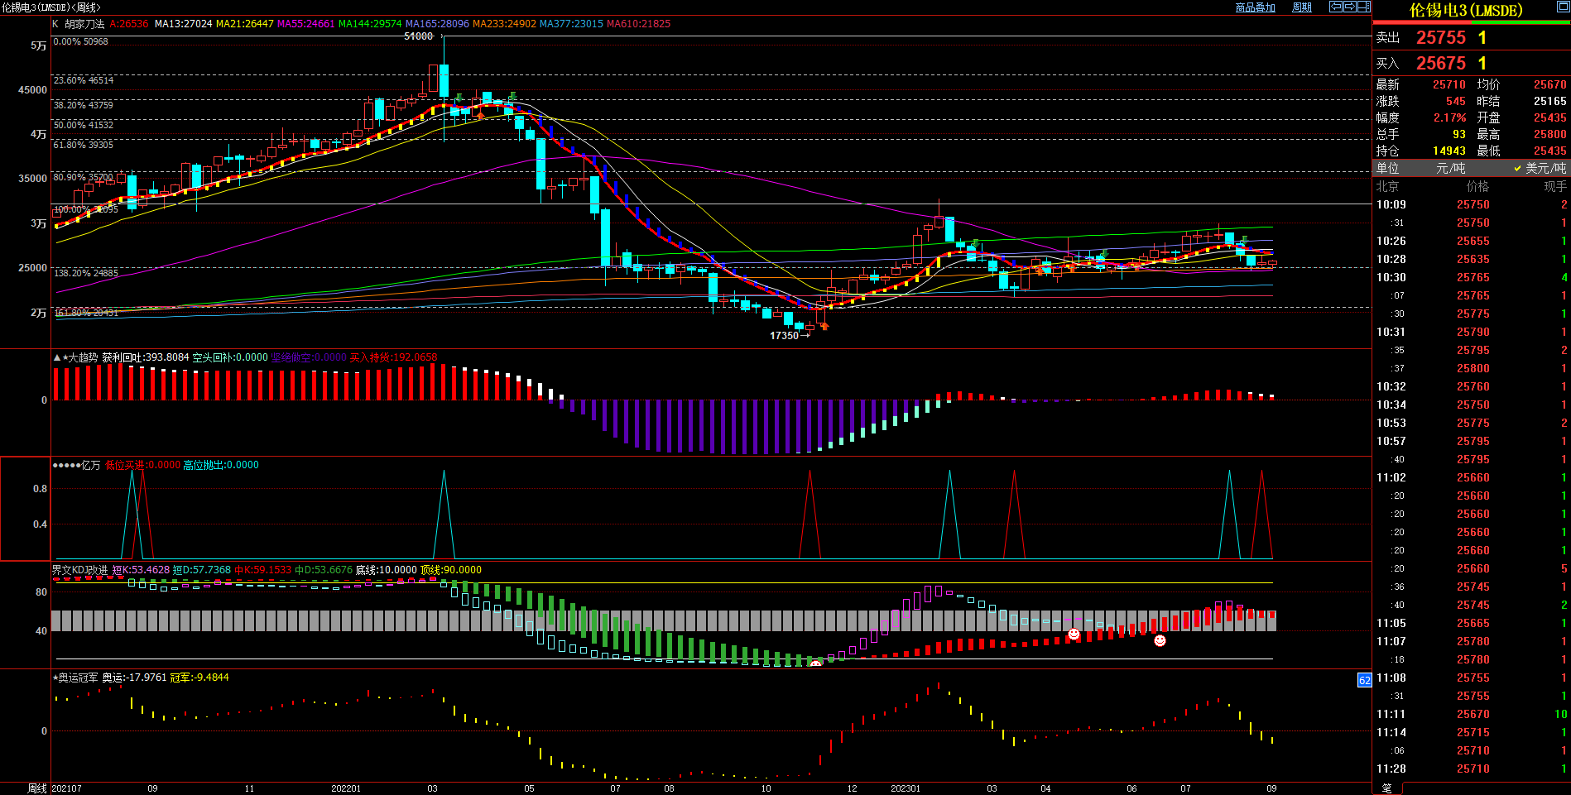Screen dimensions: 1571x795
Task: Click the right arrow next-contract icon
Action: pyautogui.click(x=1349, y=7)
